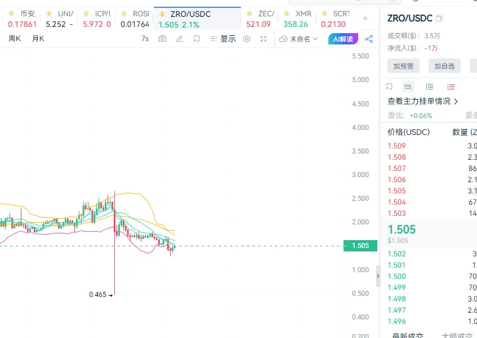The height and width of the screenshot is (338, 477).
Task: Select the 1.509 ask price row
Action: click(429, 146)
